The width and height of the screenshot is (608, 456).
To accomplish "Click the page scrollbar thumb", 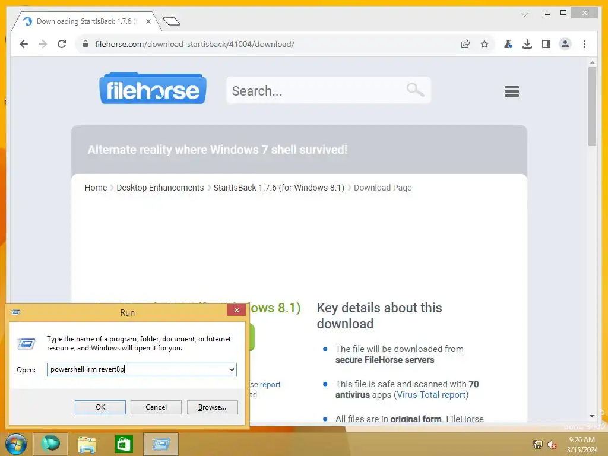I will pyautogui.click(x=592, y=106).
